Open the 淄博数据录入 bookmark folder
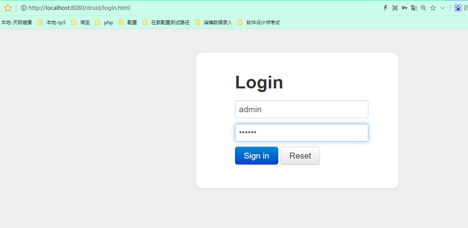 (x=214, y=22)
